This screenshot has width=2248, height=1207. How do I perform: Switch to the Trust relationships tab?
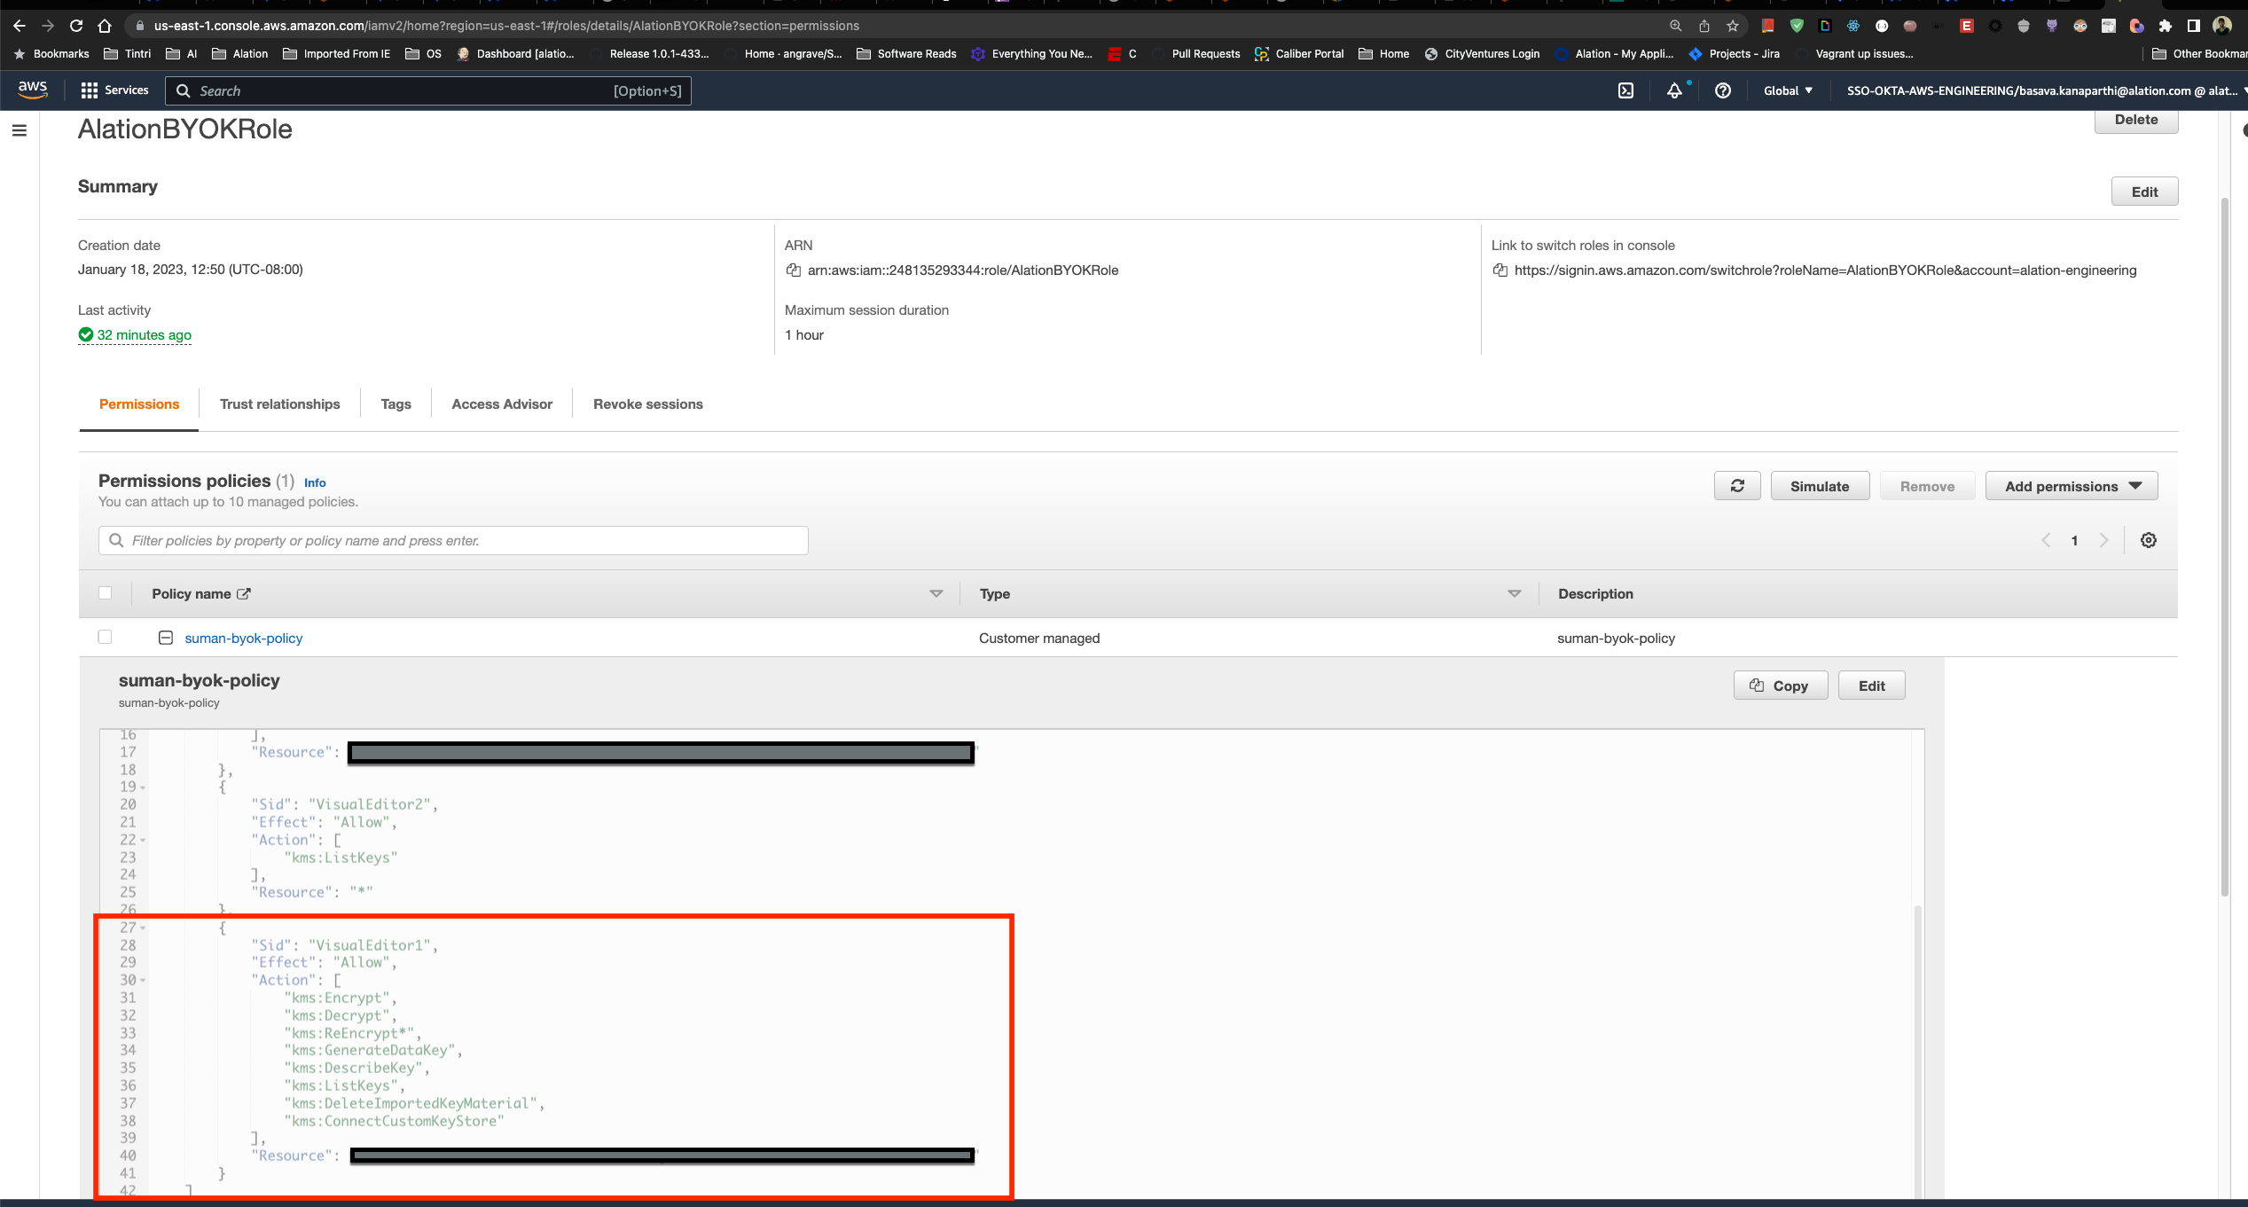[x=280, y=404]
